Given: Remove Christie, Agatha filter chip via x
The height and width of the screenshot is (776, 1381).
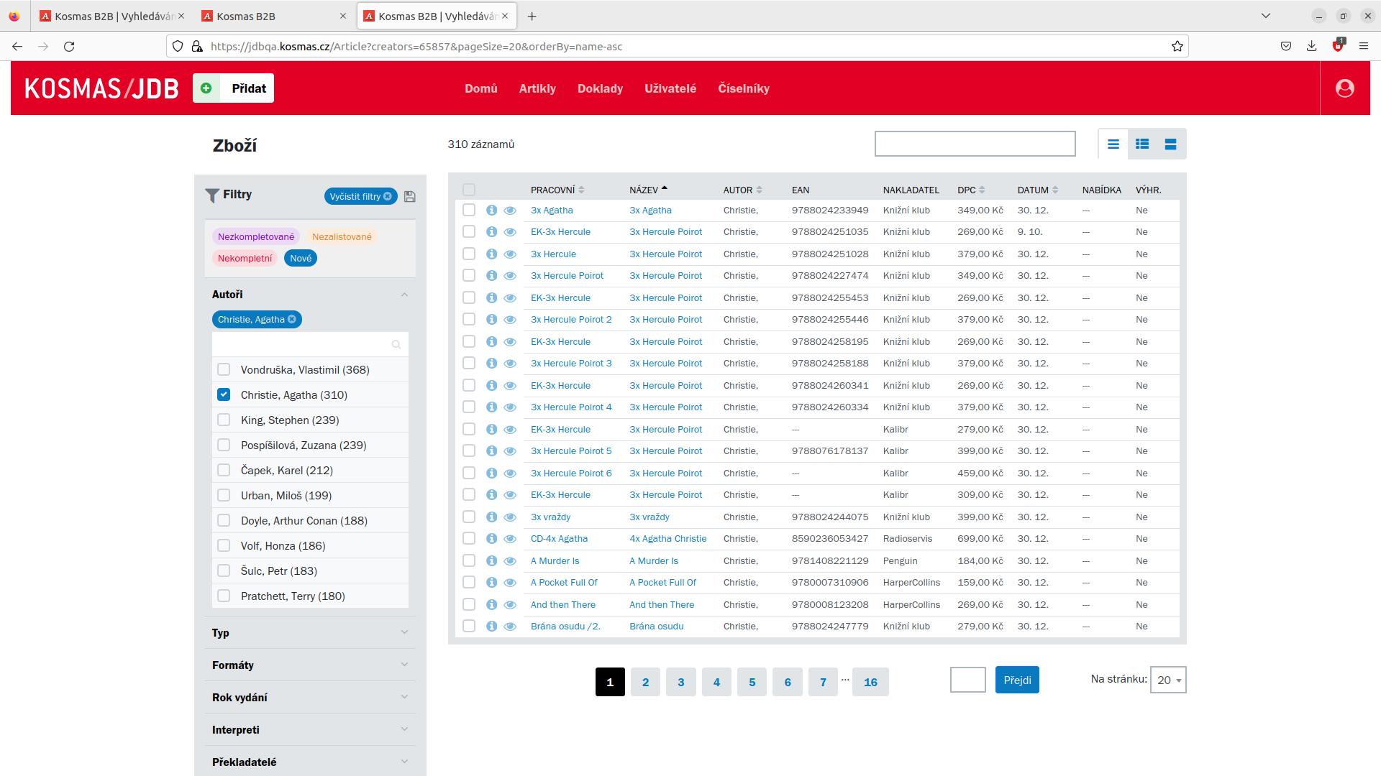Looking at the screenshot, I should (292, 320).
